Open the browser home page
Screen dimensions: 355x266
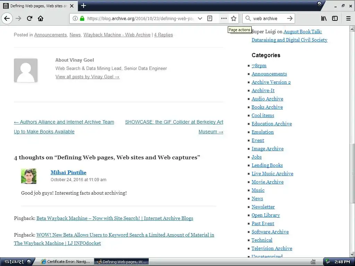point(41,18)
